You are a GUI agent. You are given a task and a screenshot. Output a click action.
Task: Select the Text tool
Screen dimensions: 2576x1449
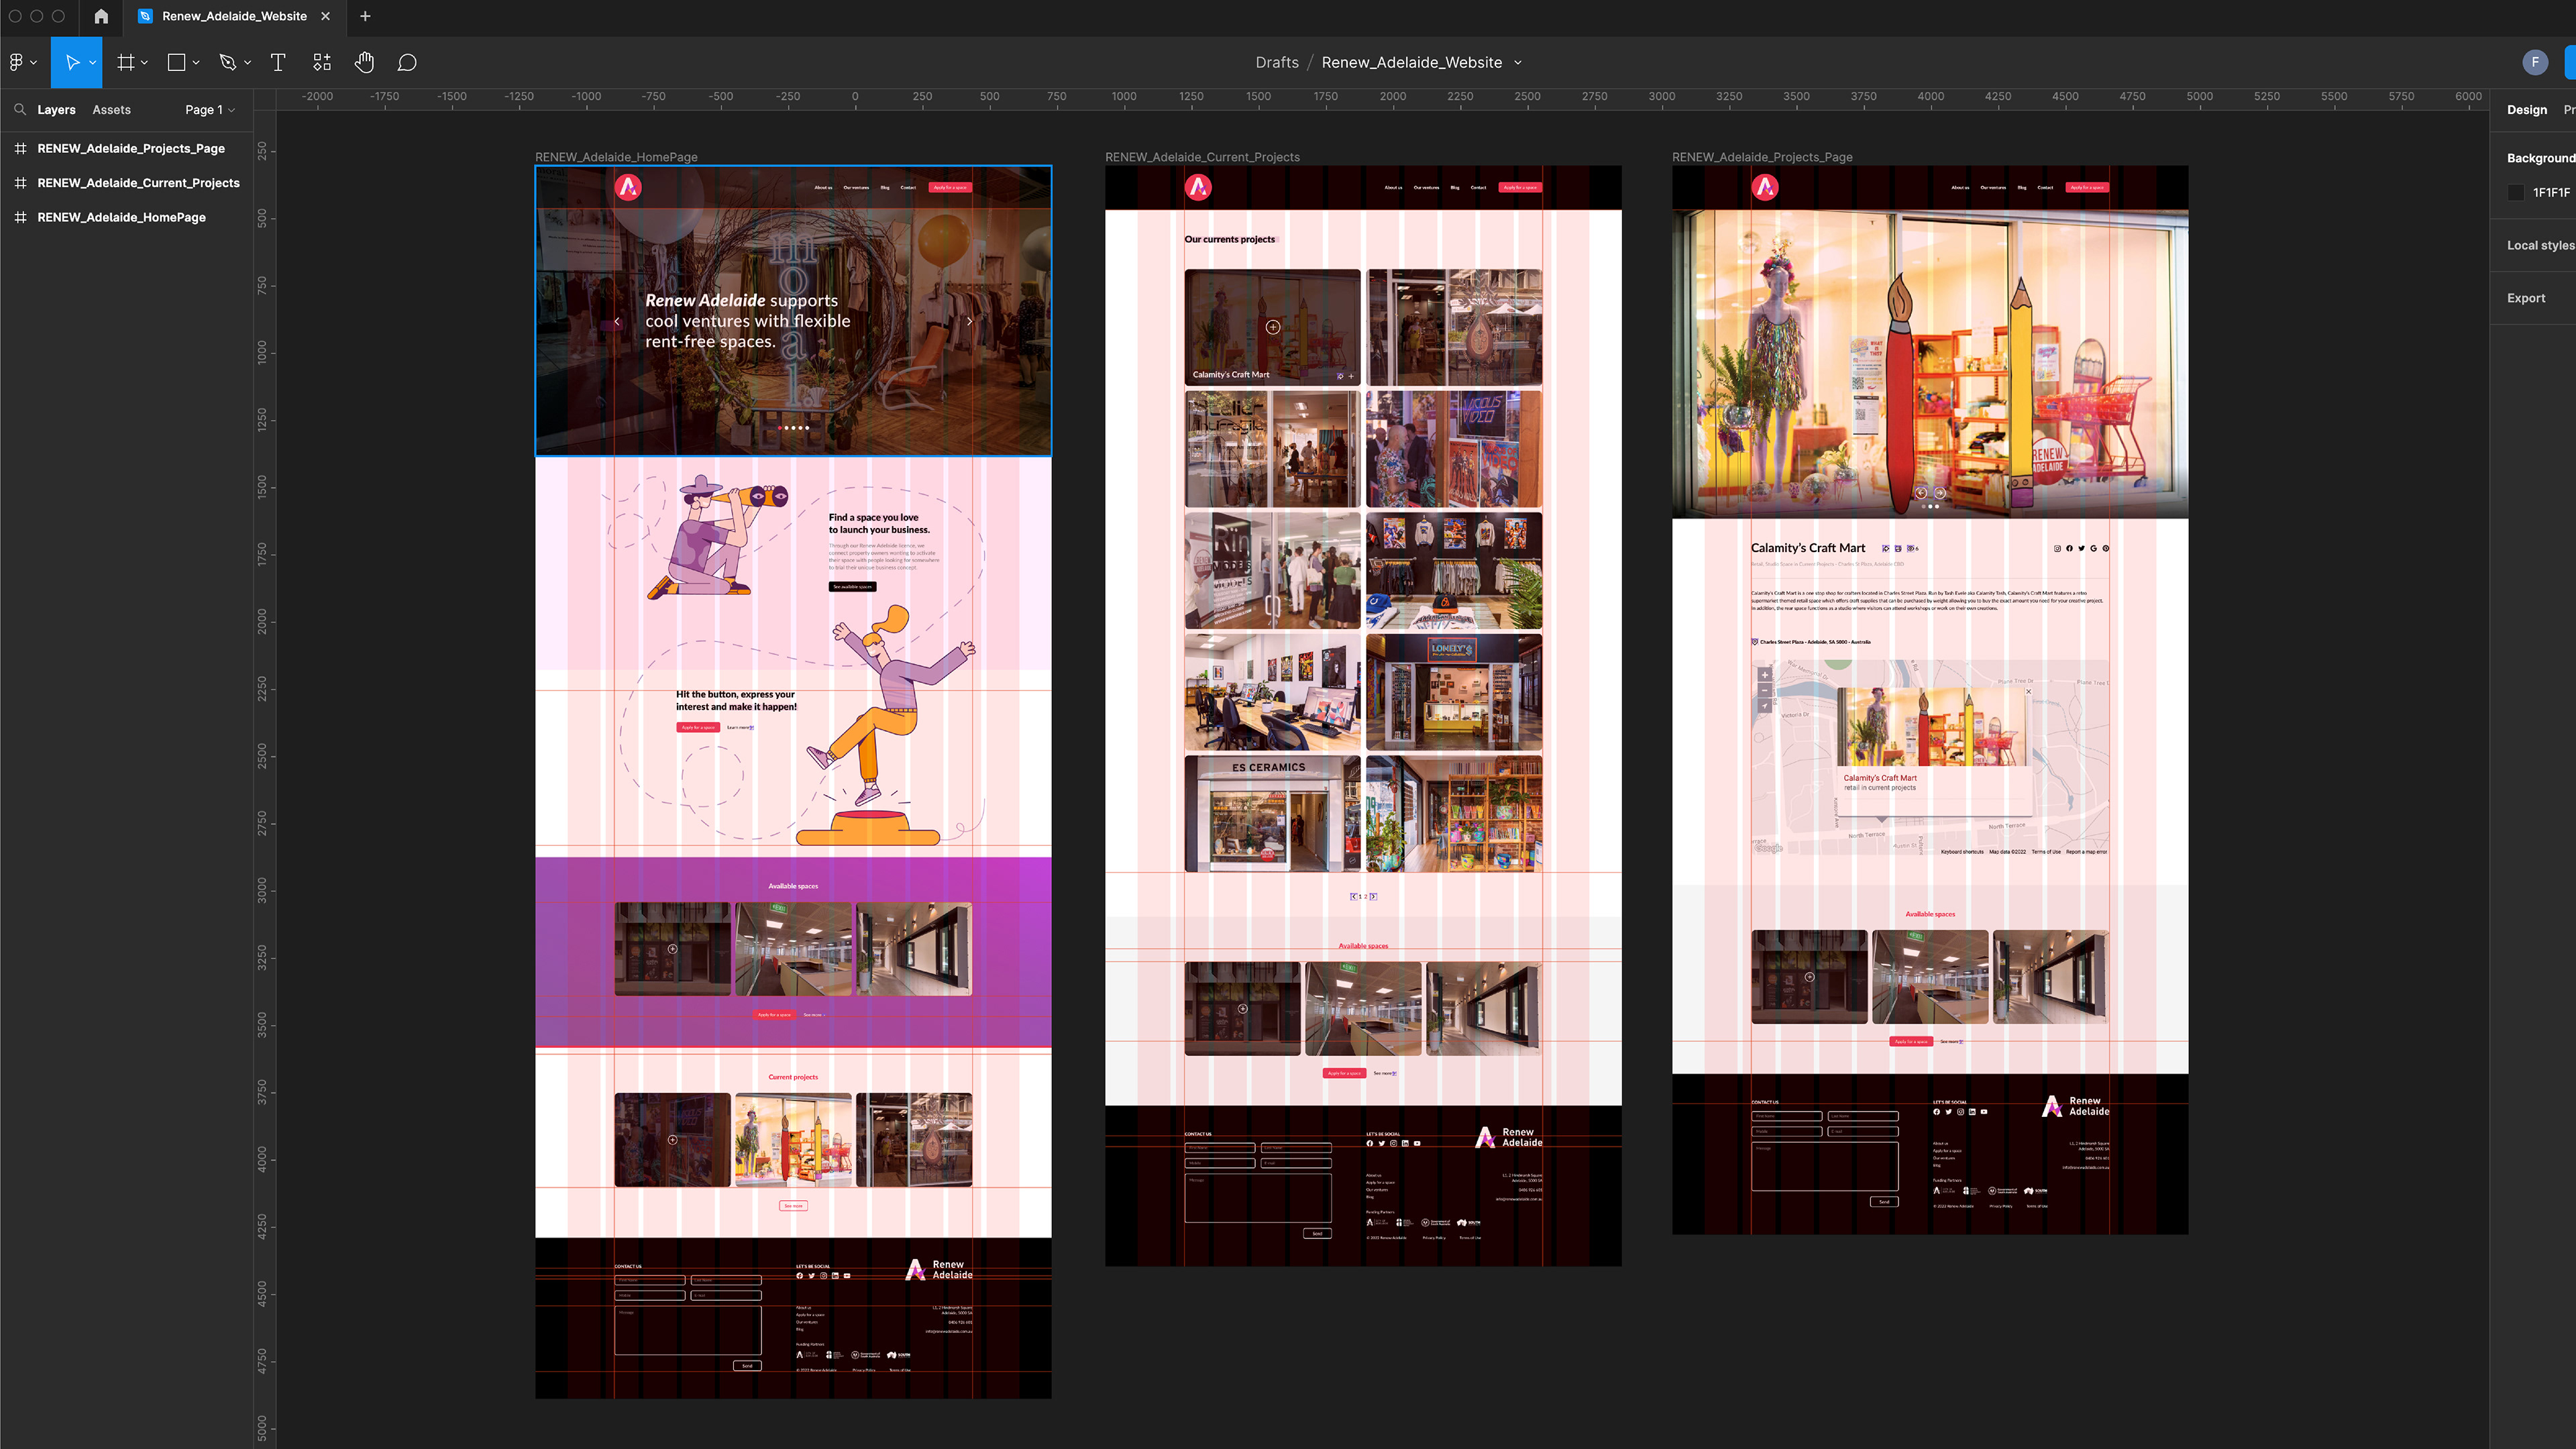pos(278,62)
